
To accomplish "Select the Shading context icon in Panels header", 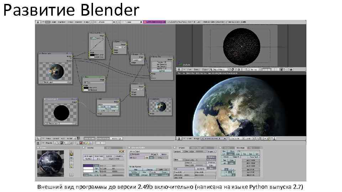I will point(62,143).
